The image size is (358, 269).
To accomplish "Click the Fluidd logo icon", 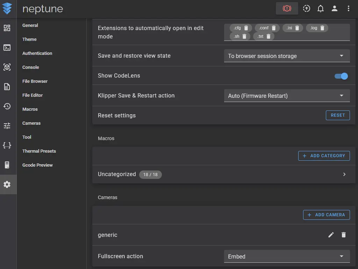I will click(7, 8).
